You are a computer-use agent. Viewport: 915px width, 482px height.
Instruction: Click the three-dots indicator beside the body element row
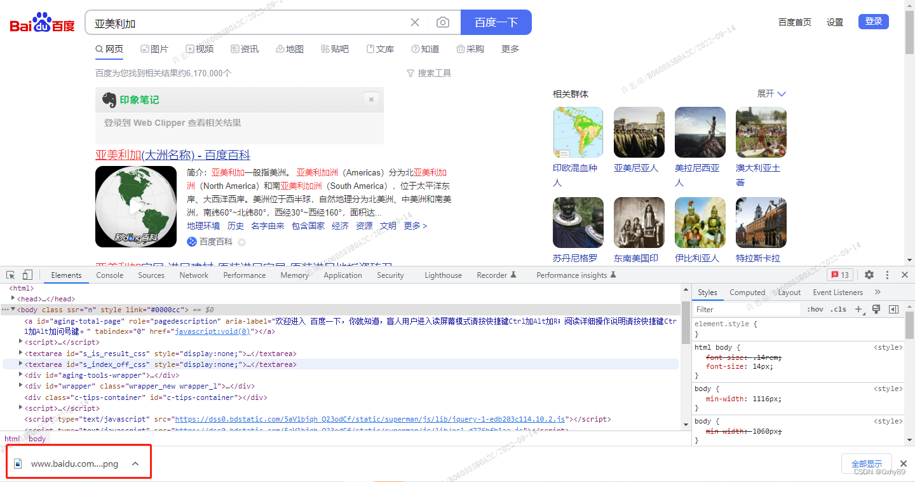5,310
